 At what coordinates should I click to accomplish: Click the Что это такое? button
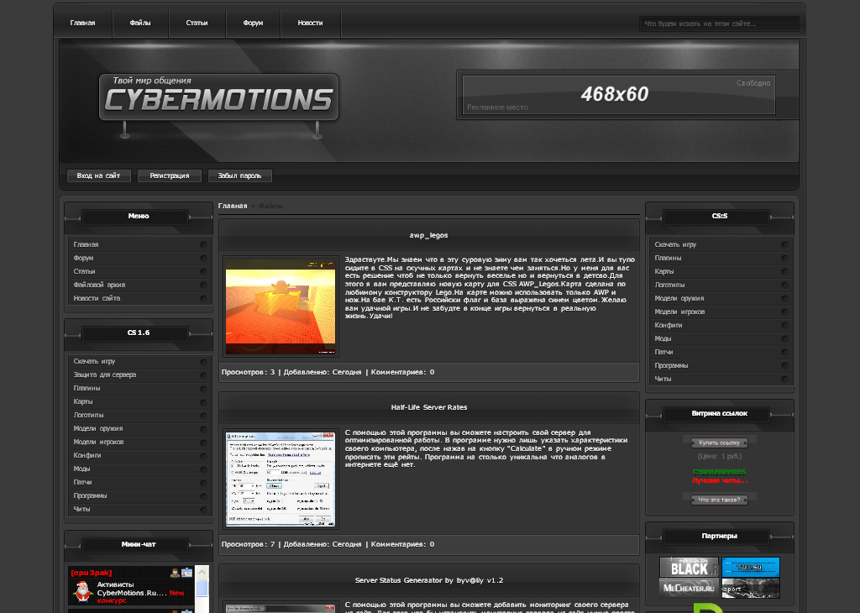tap(719, 500)
